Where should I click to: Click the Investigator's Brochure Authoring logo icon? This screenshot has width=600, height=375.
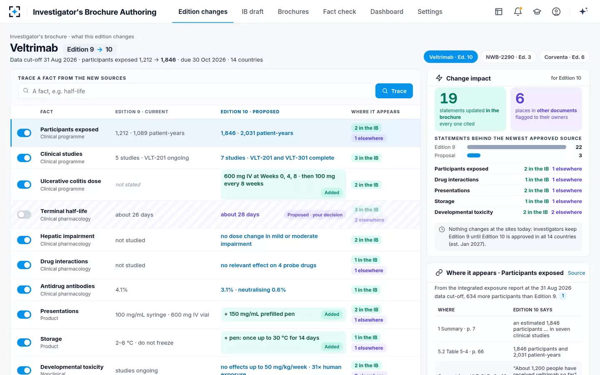pyautogui.click(x=15, y=12)
